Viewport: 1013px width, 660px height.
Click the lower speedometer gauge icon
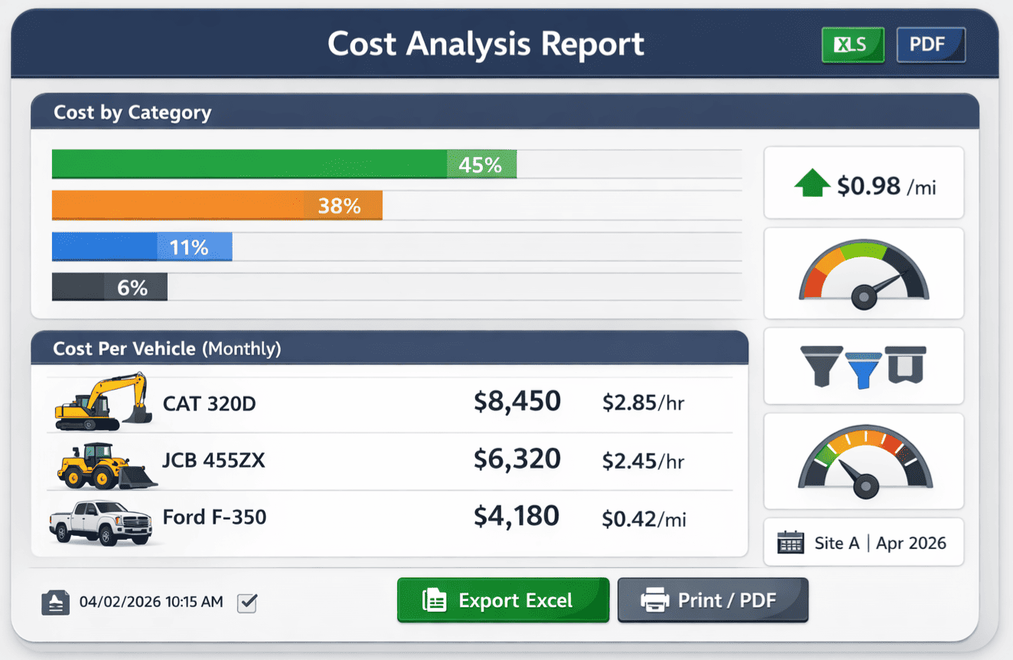863,460
